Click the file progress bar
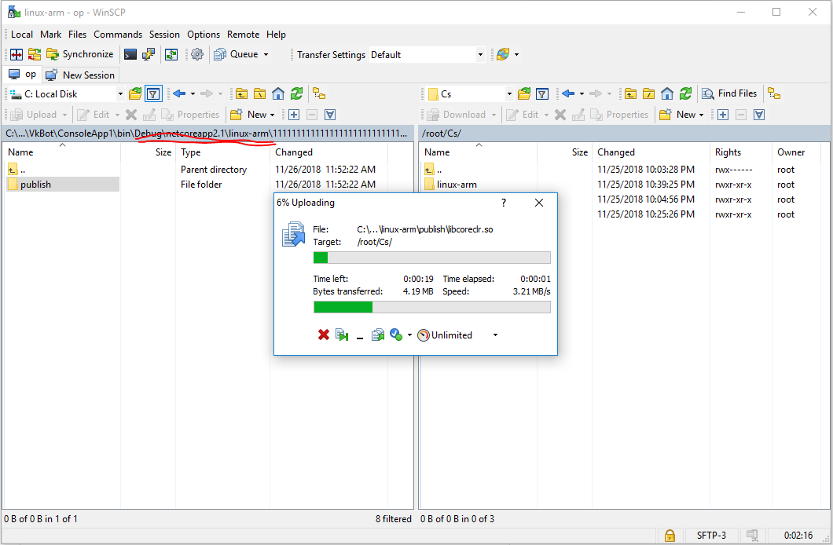This screenshot has height=545, width=833. tap(432, 258)
